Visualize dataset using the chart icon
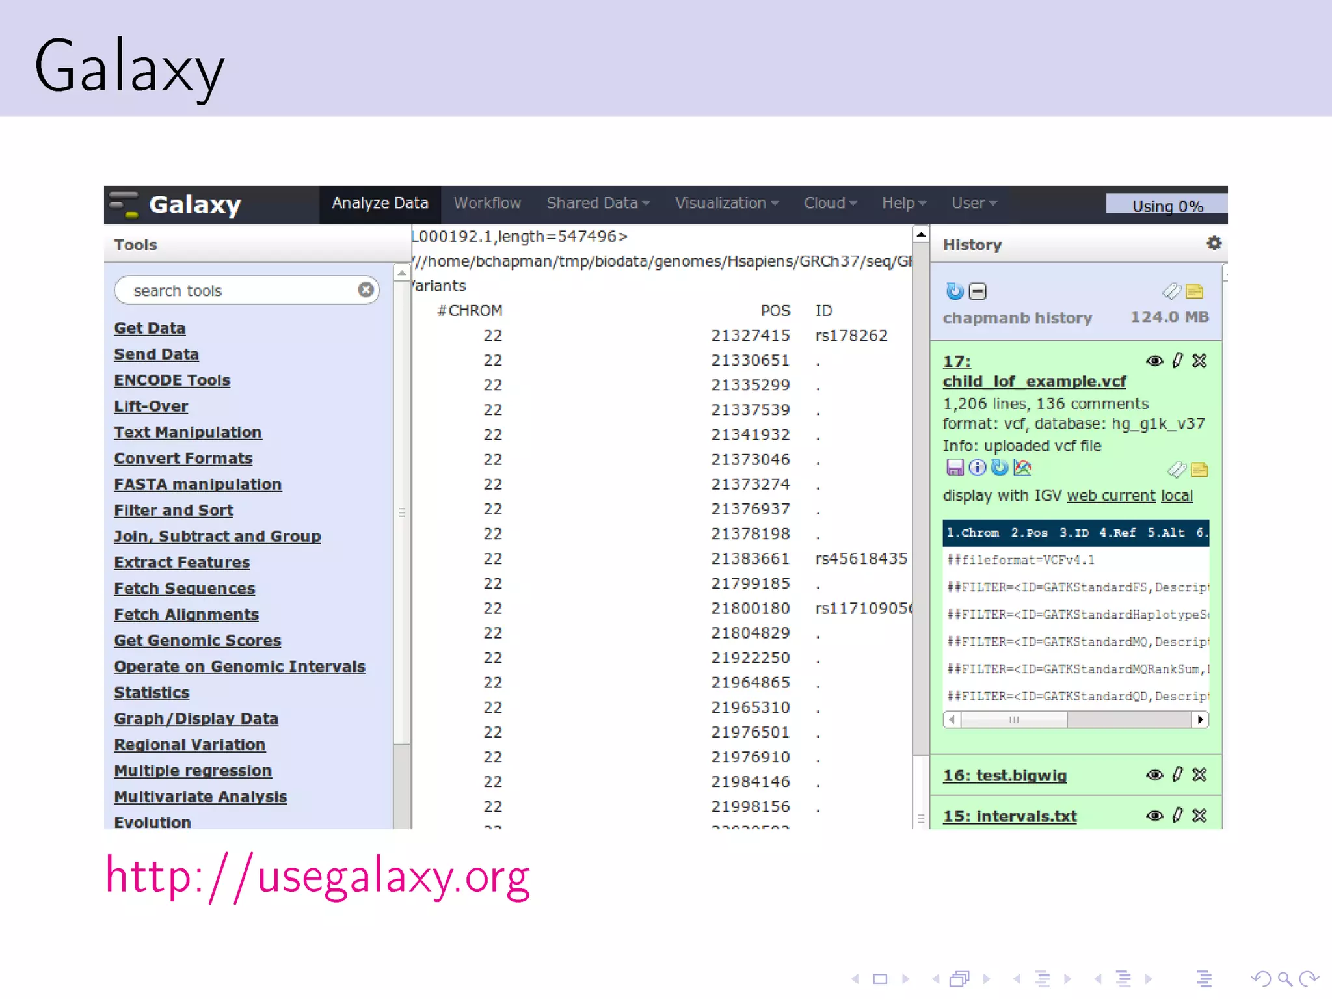This screenshot has width=1332, height=999. 1022,468
